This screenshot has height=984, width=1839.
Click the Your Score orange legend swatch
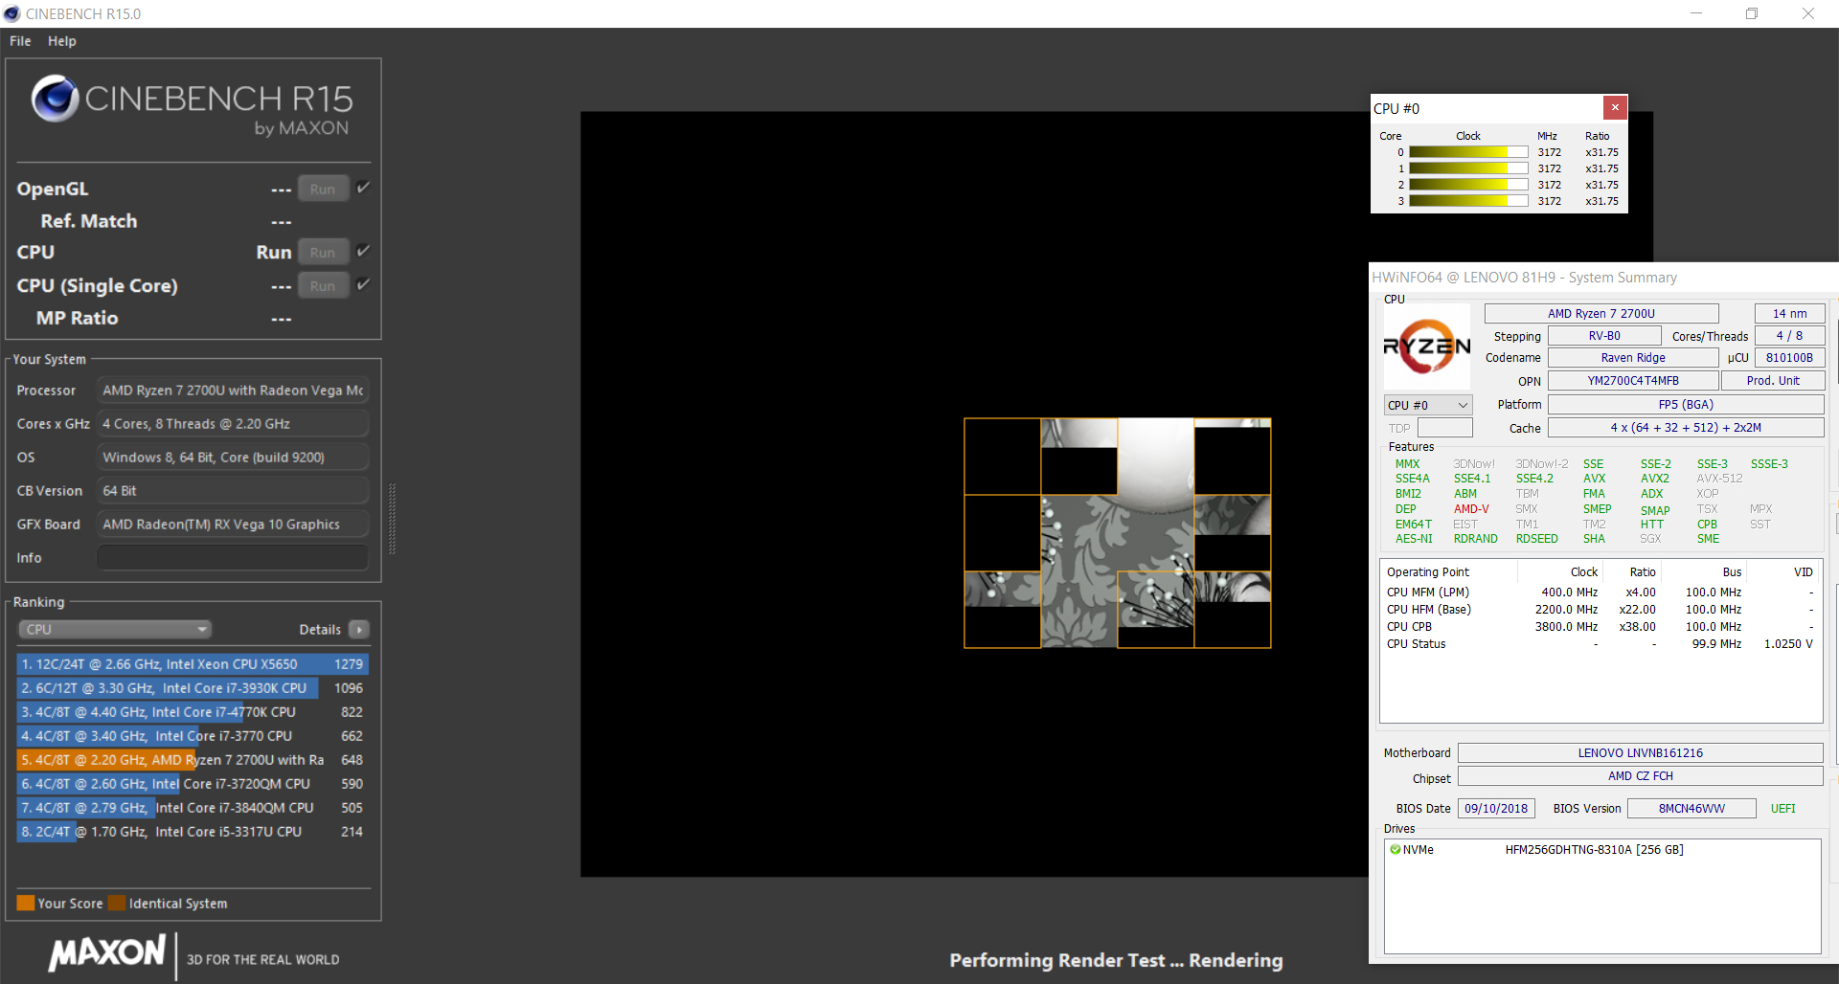coord(26,903)
